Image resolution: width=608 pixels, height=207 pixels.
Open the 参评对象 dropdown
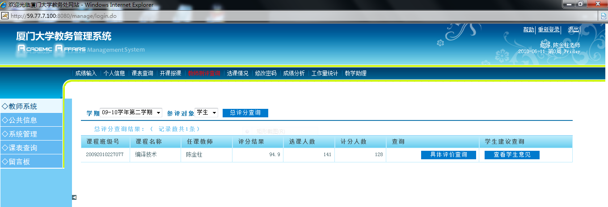(x=207, y=113)
